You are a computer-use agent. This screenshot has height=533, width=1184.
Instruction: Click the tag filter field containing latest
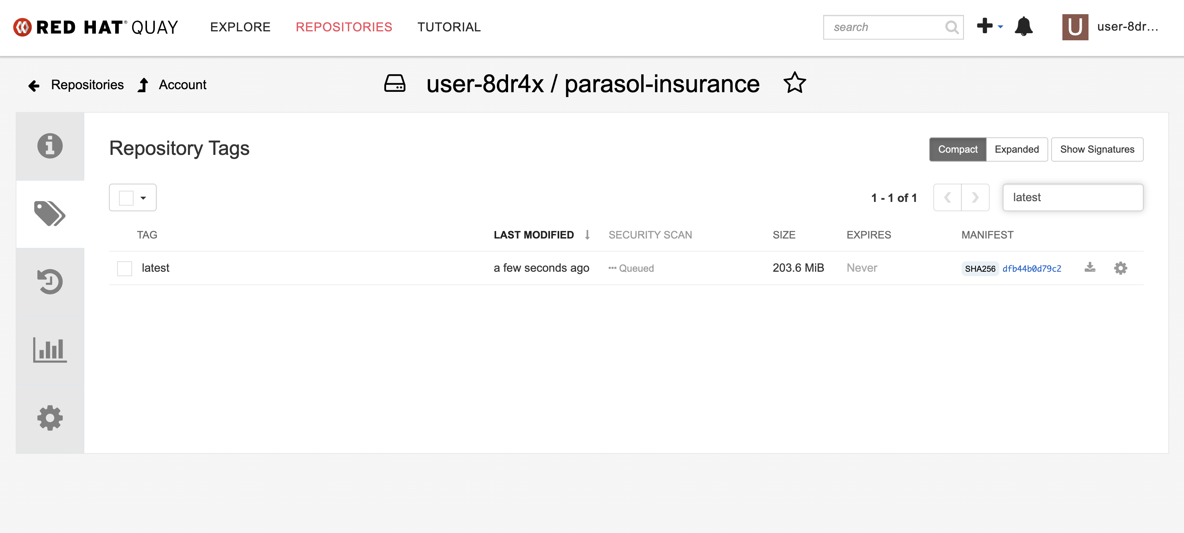coord(1072,198)
